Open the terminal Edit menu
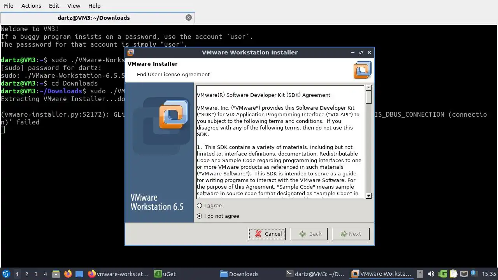498x280 pixels. [54, 6]
